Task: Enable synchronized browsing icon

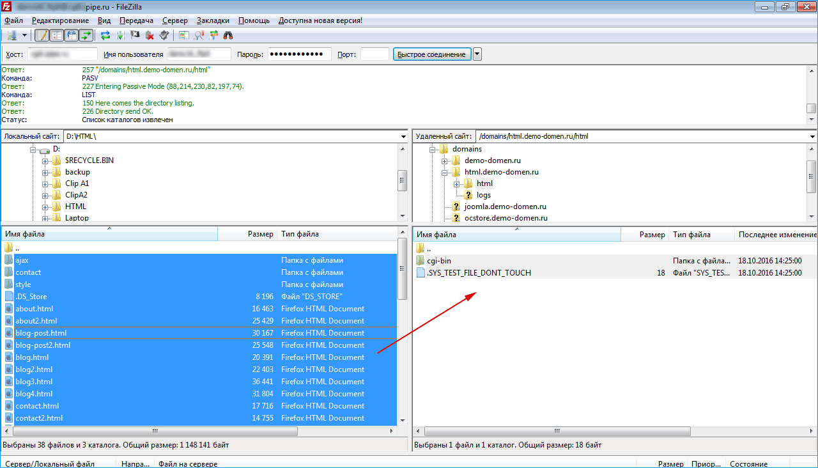Action: pos(213,35)
